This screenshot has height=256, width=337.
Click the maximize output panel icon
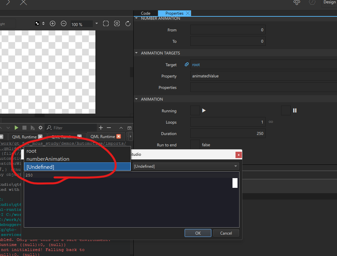pos(129,128)
